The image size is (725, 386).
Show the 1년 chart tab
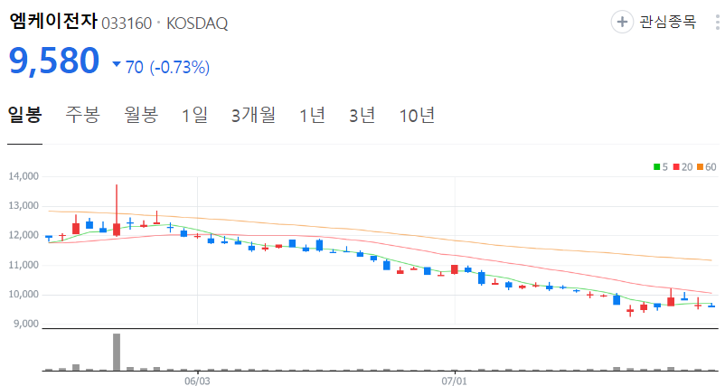click(312, 115)
